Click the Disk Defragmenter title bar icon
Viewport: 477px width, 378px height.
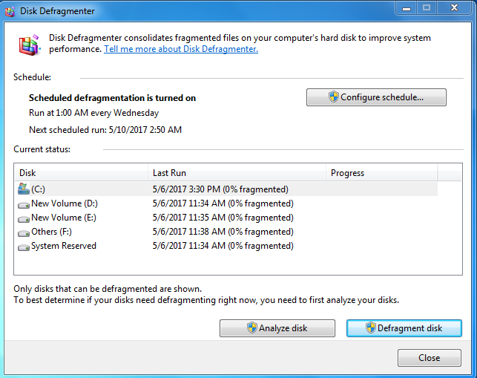click(10, 12)
